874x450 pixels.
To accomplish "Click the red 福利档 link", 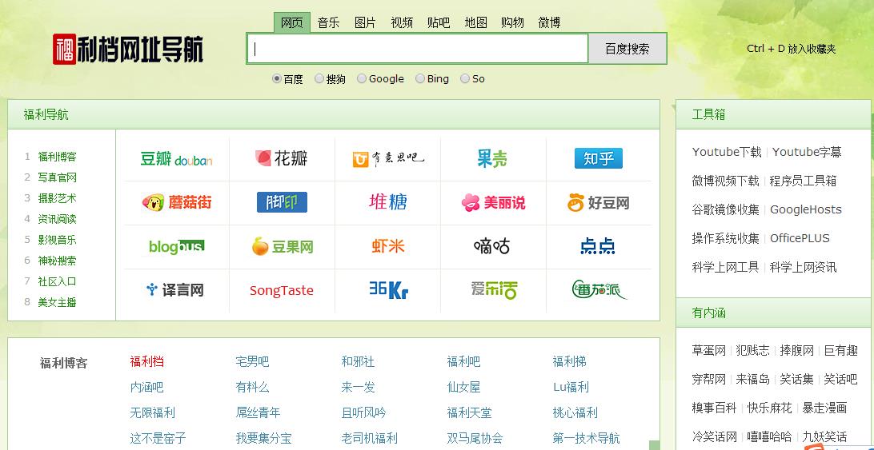I will click(146, 362).
